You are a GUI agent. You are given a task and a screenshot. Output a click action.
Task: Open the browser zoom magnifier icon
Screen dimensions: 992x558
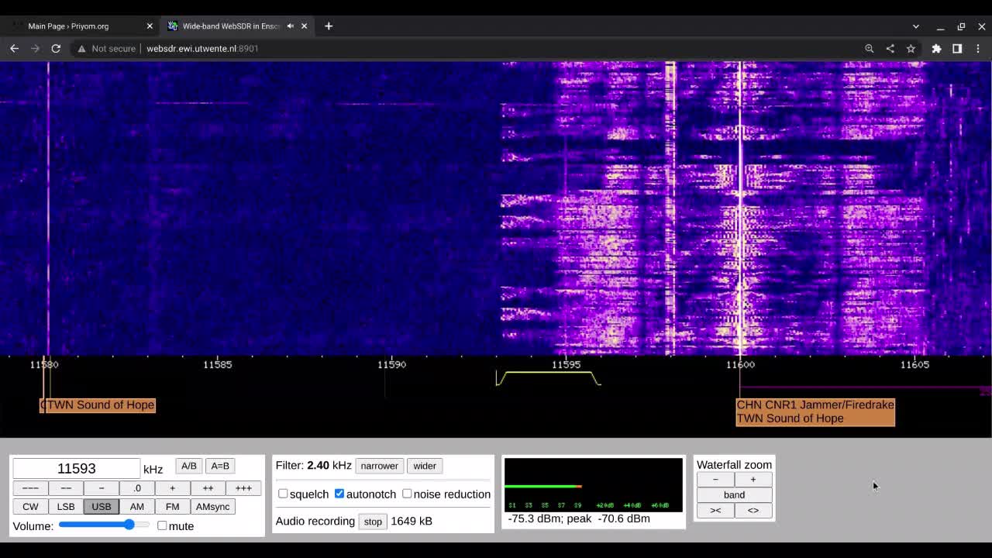[x=870, y=48]
